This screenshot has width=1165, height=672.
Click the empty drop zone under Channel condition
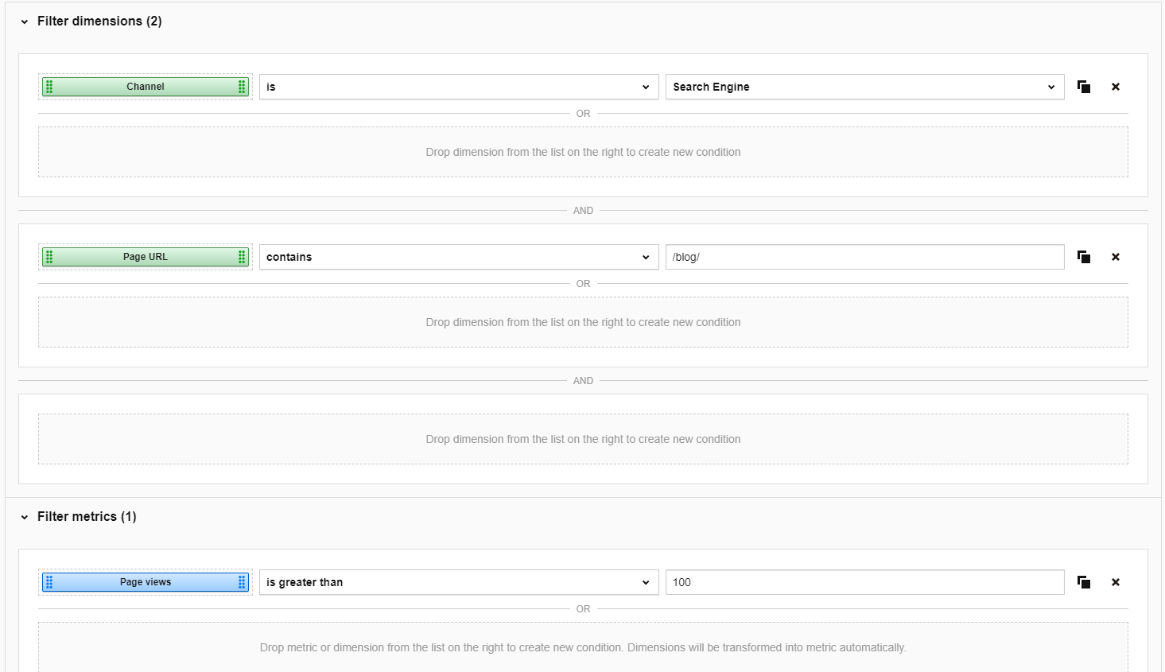[582, 152]
